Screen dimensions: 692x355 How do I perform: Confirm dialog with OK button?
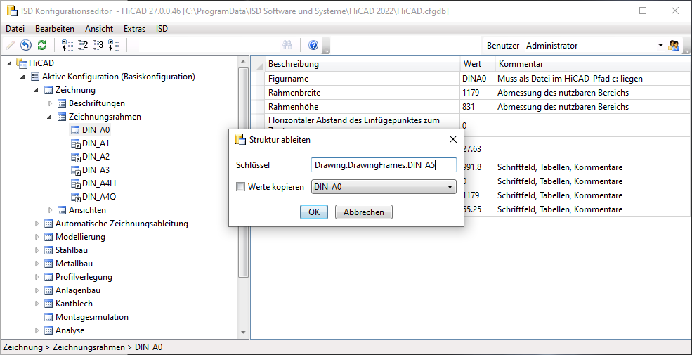[x=314, y=212]
